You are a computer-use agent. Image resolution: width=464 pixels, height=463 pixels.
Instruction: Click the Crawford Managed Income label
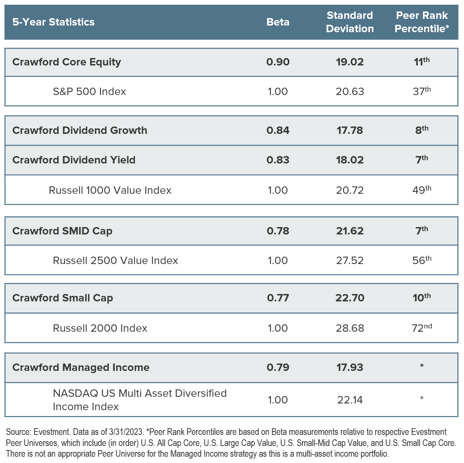[x=81, y=367]
